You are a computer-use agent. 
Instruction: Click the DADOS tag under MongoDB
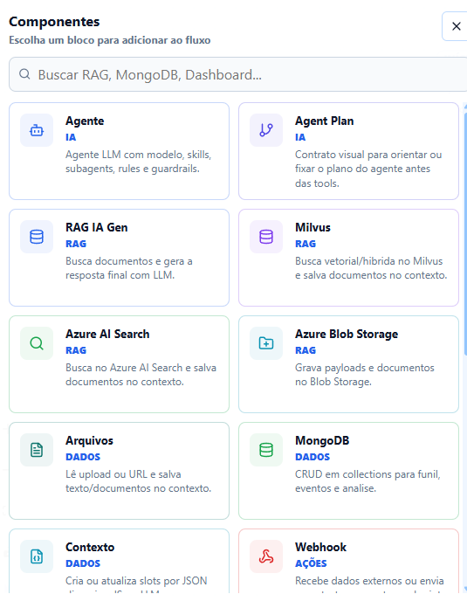click(312, 457)
